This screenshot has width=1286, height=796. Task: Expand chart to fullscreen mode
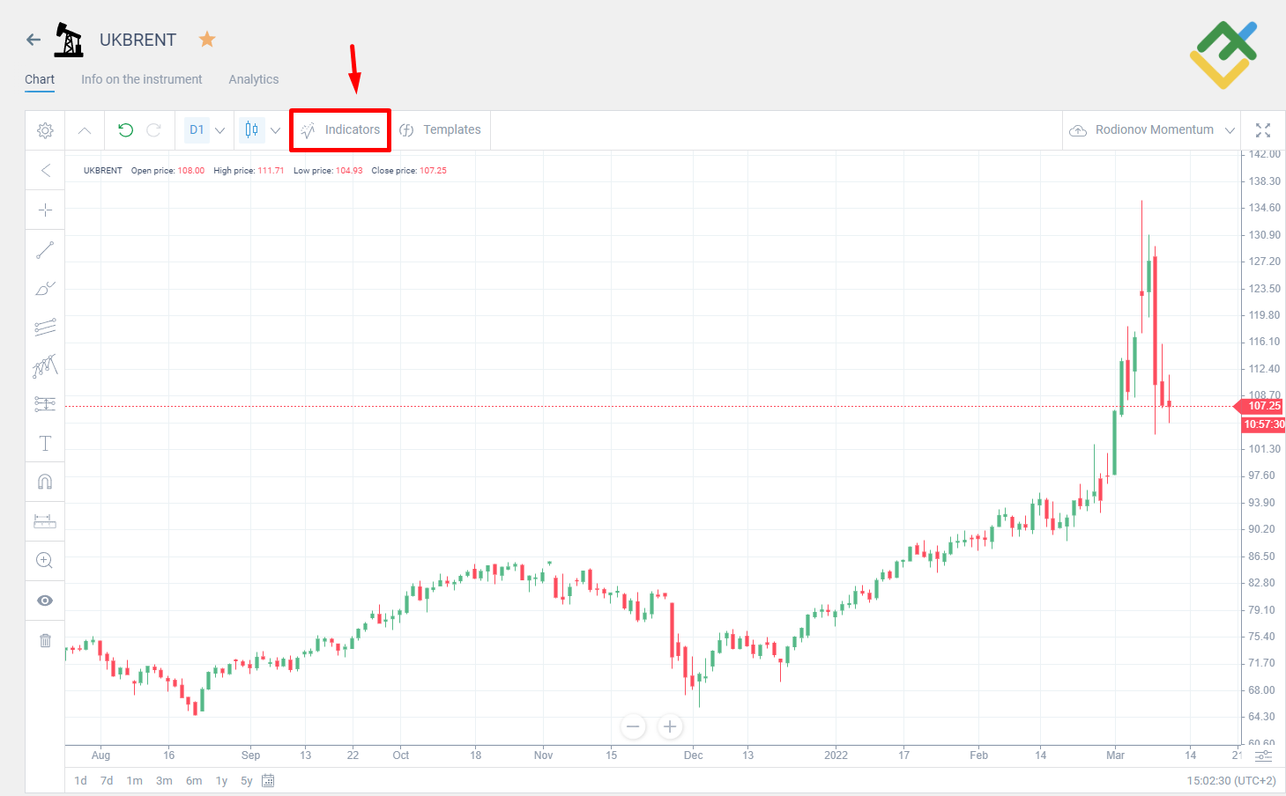click(1263, 129)
